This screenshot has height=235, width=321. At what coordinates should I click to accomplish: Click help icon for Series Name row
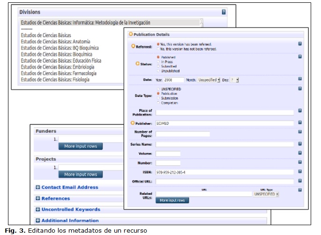coord(300,144)
